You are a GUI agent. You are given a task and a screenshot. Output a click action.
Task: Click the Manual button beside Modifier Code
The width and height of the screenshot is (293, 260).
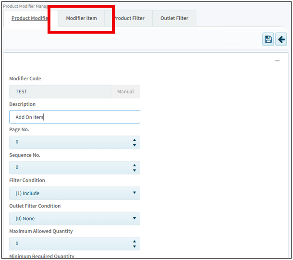tap(125, 91)
